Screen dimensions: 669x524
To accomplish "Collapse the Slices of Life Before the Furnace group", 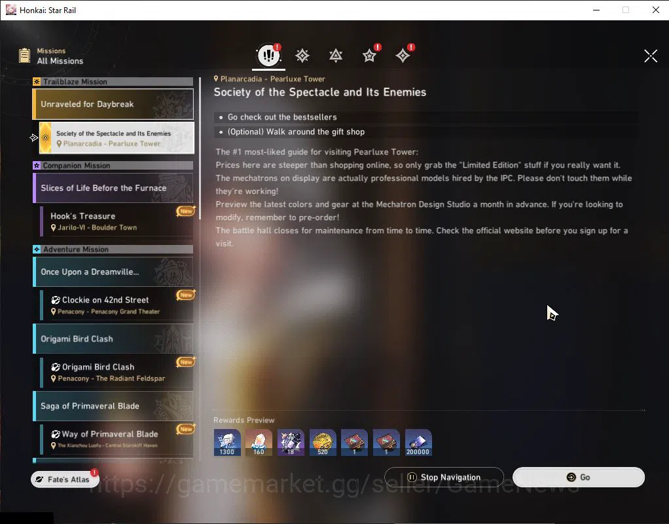I will tap(113, 188).
